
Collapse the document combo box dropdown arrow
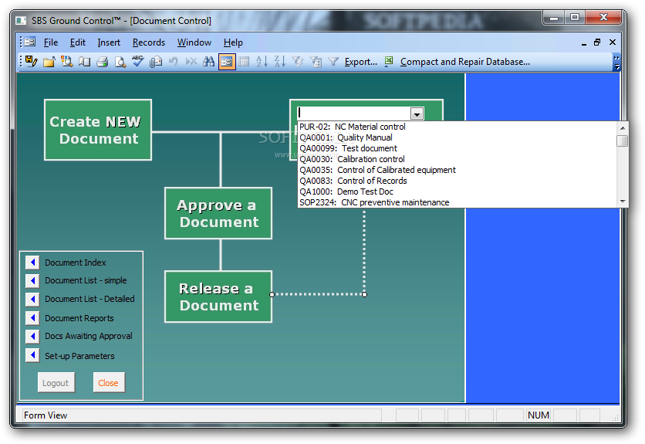pos(417,114)
